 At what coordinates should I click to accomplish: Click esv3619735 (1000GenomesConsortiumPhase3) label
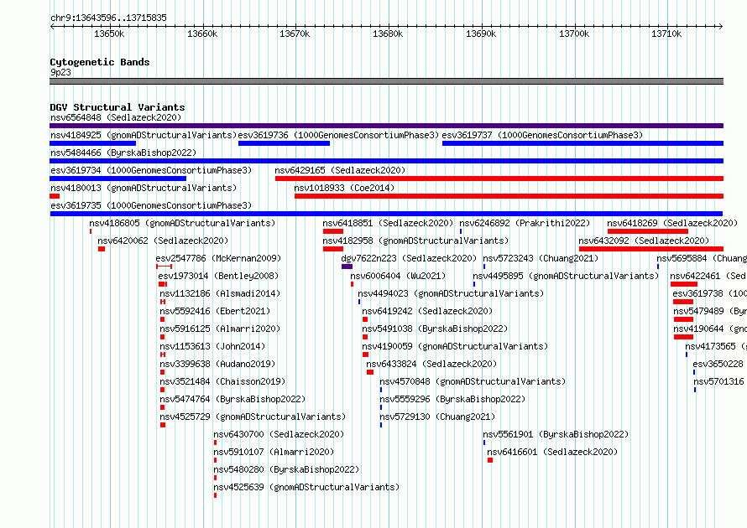click(x=151, y=205)
